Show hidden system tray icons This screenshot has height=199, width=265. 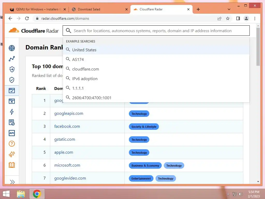[x=228, y=194]
